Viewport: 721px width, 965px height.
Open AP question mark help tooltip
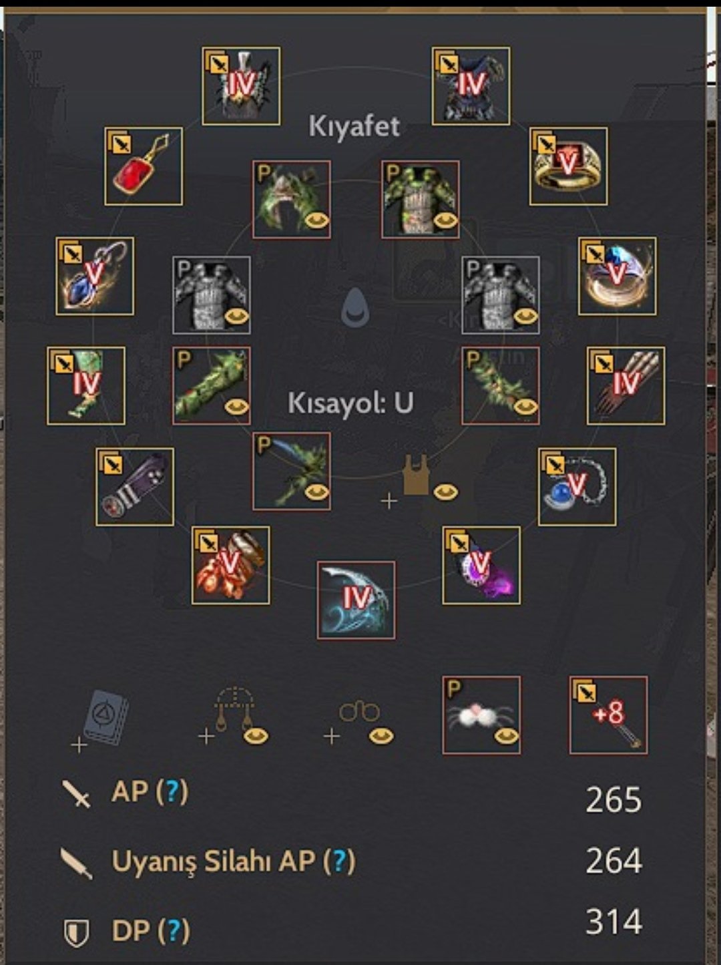(x=173, y=791)
